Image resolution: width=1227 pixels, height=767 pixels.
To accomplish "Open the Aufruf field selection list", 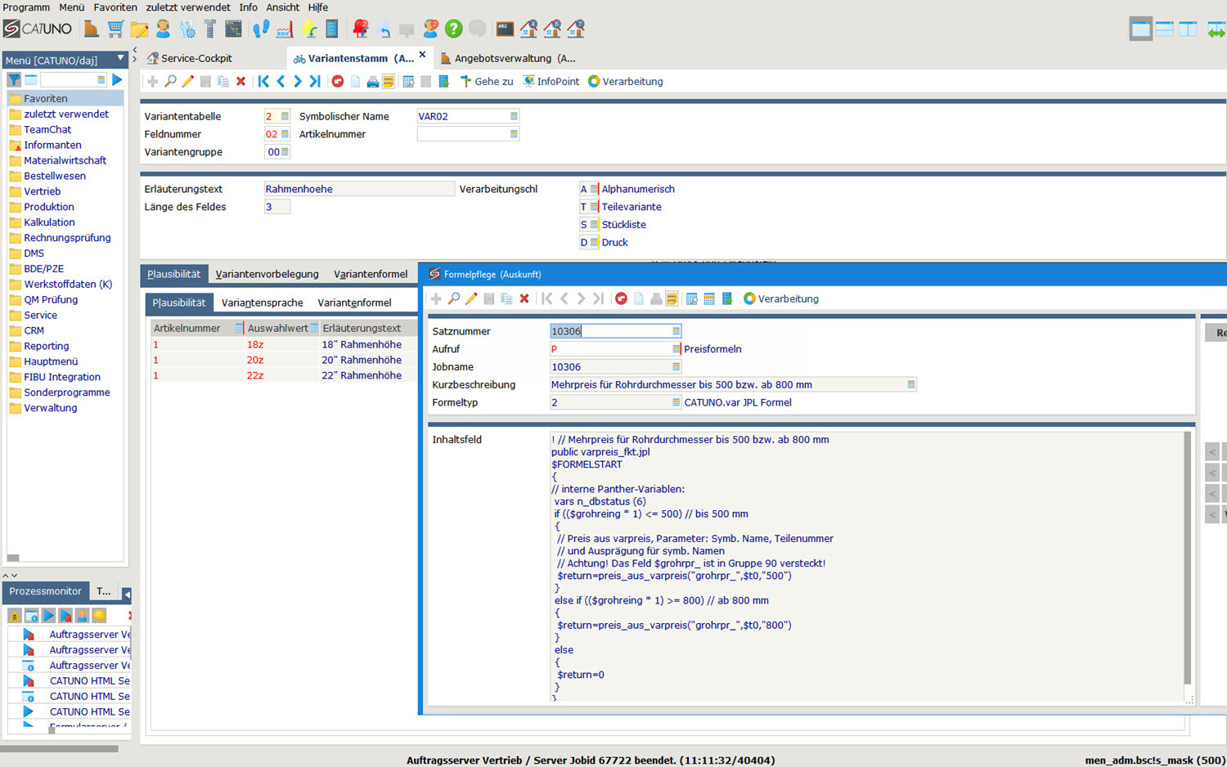I will (676, 349).
